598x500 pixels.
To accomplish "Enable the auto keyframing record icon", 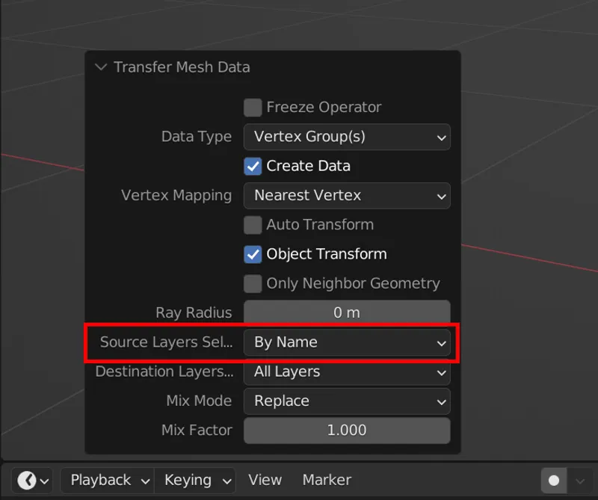I will click(552, 481).
